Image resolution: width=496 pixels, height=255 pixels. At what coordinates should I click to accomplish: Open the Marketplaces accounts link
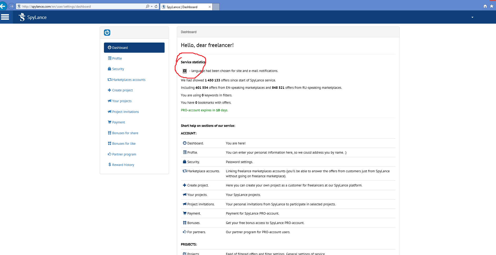(x=129, y=80)
